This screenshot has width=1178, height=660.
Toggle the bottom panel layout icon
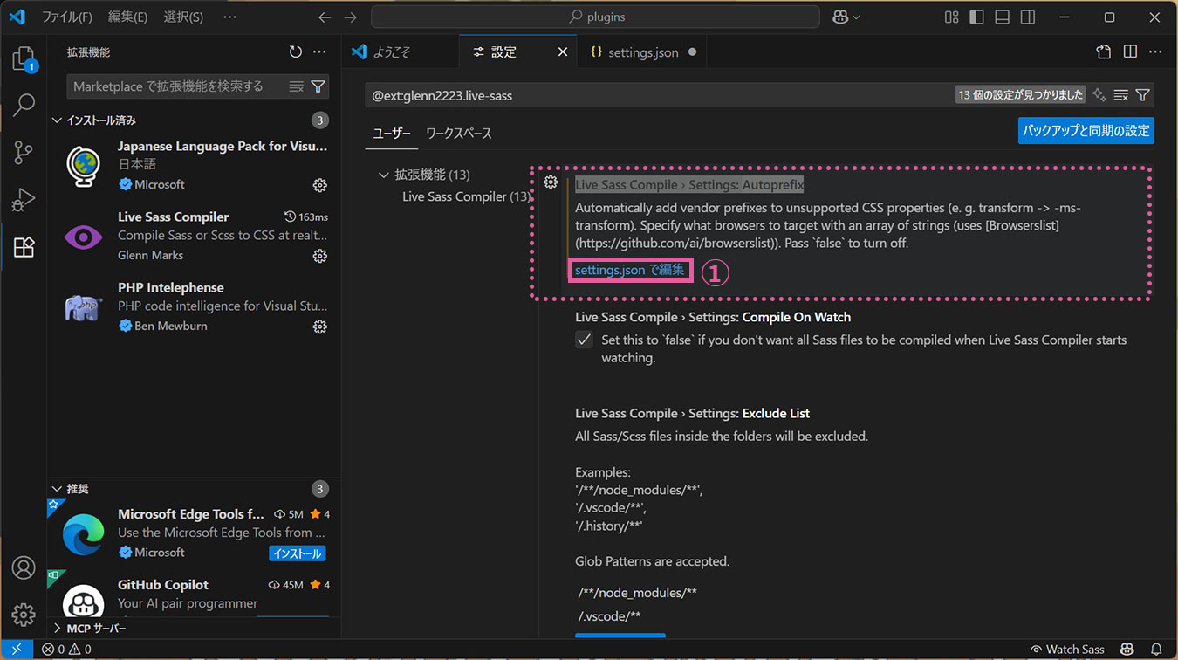click(x=1003, y=17)
